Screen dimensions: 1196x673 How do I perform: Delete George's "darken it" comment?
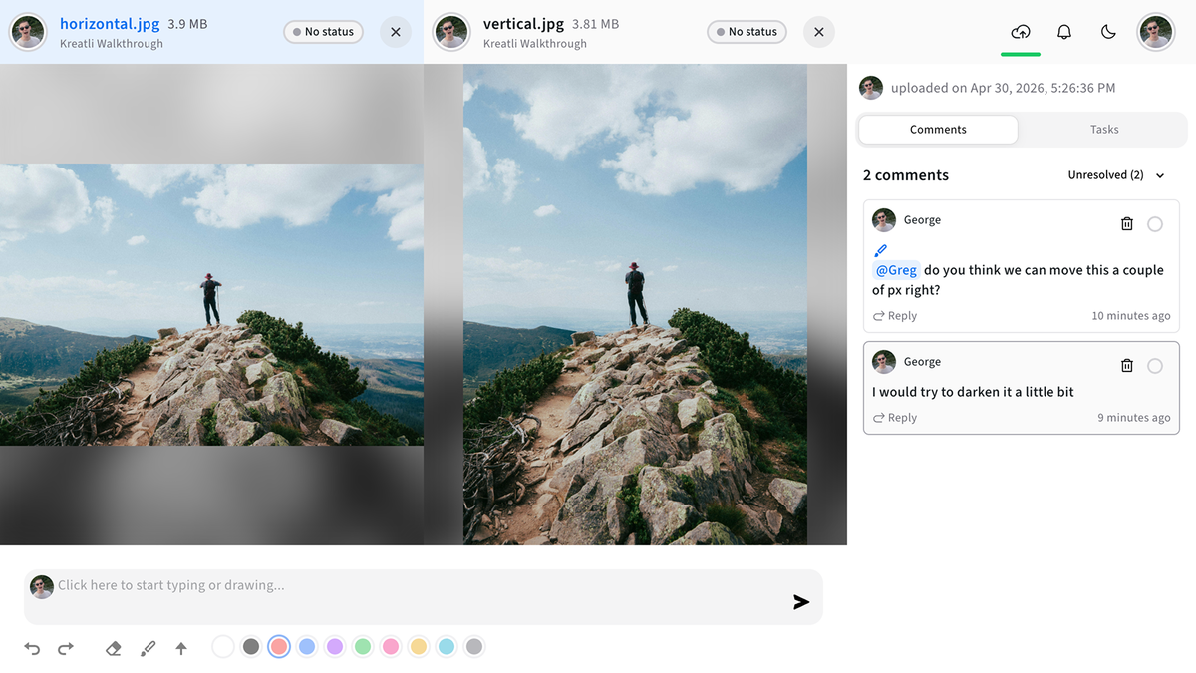[x=1127, y=366]
